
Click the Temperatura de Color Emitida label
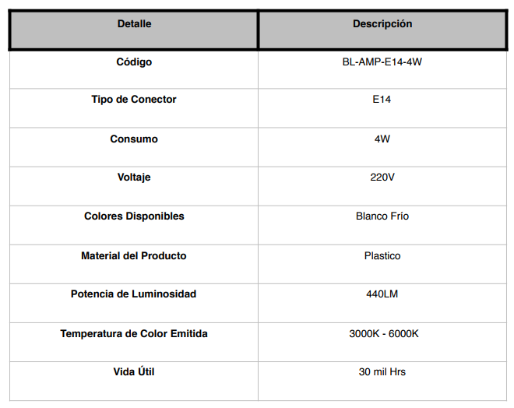pos(134,333)
